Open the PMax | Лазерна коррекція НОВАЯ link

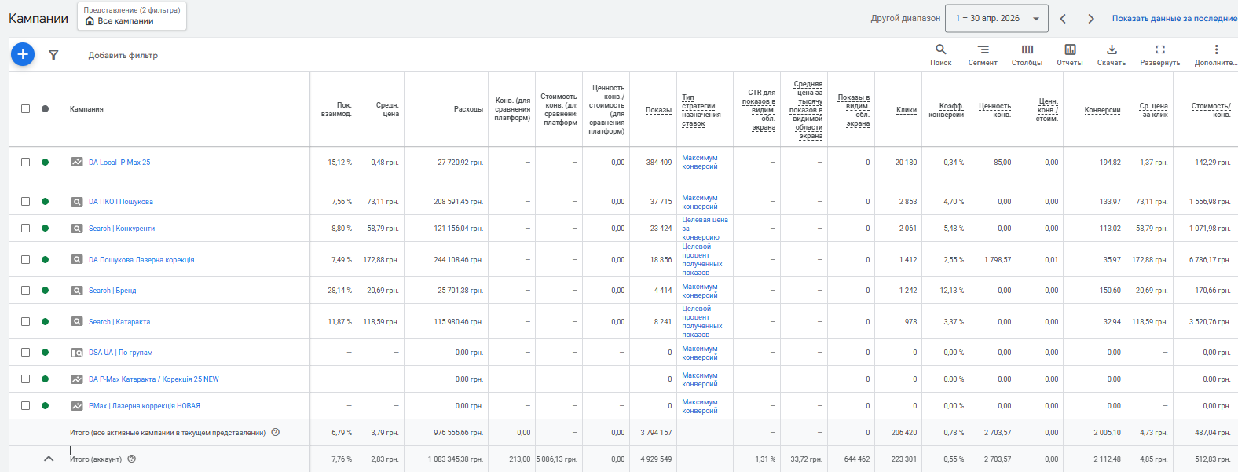coord(145,406)
